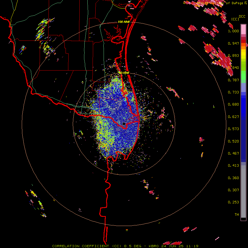Click "CORRELATION COEFFICIENT (CC)" in the bottom caption
The height and width of the screenshot is (248, 248).
(87, 246)
